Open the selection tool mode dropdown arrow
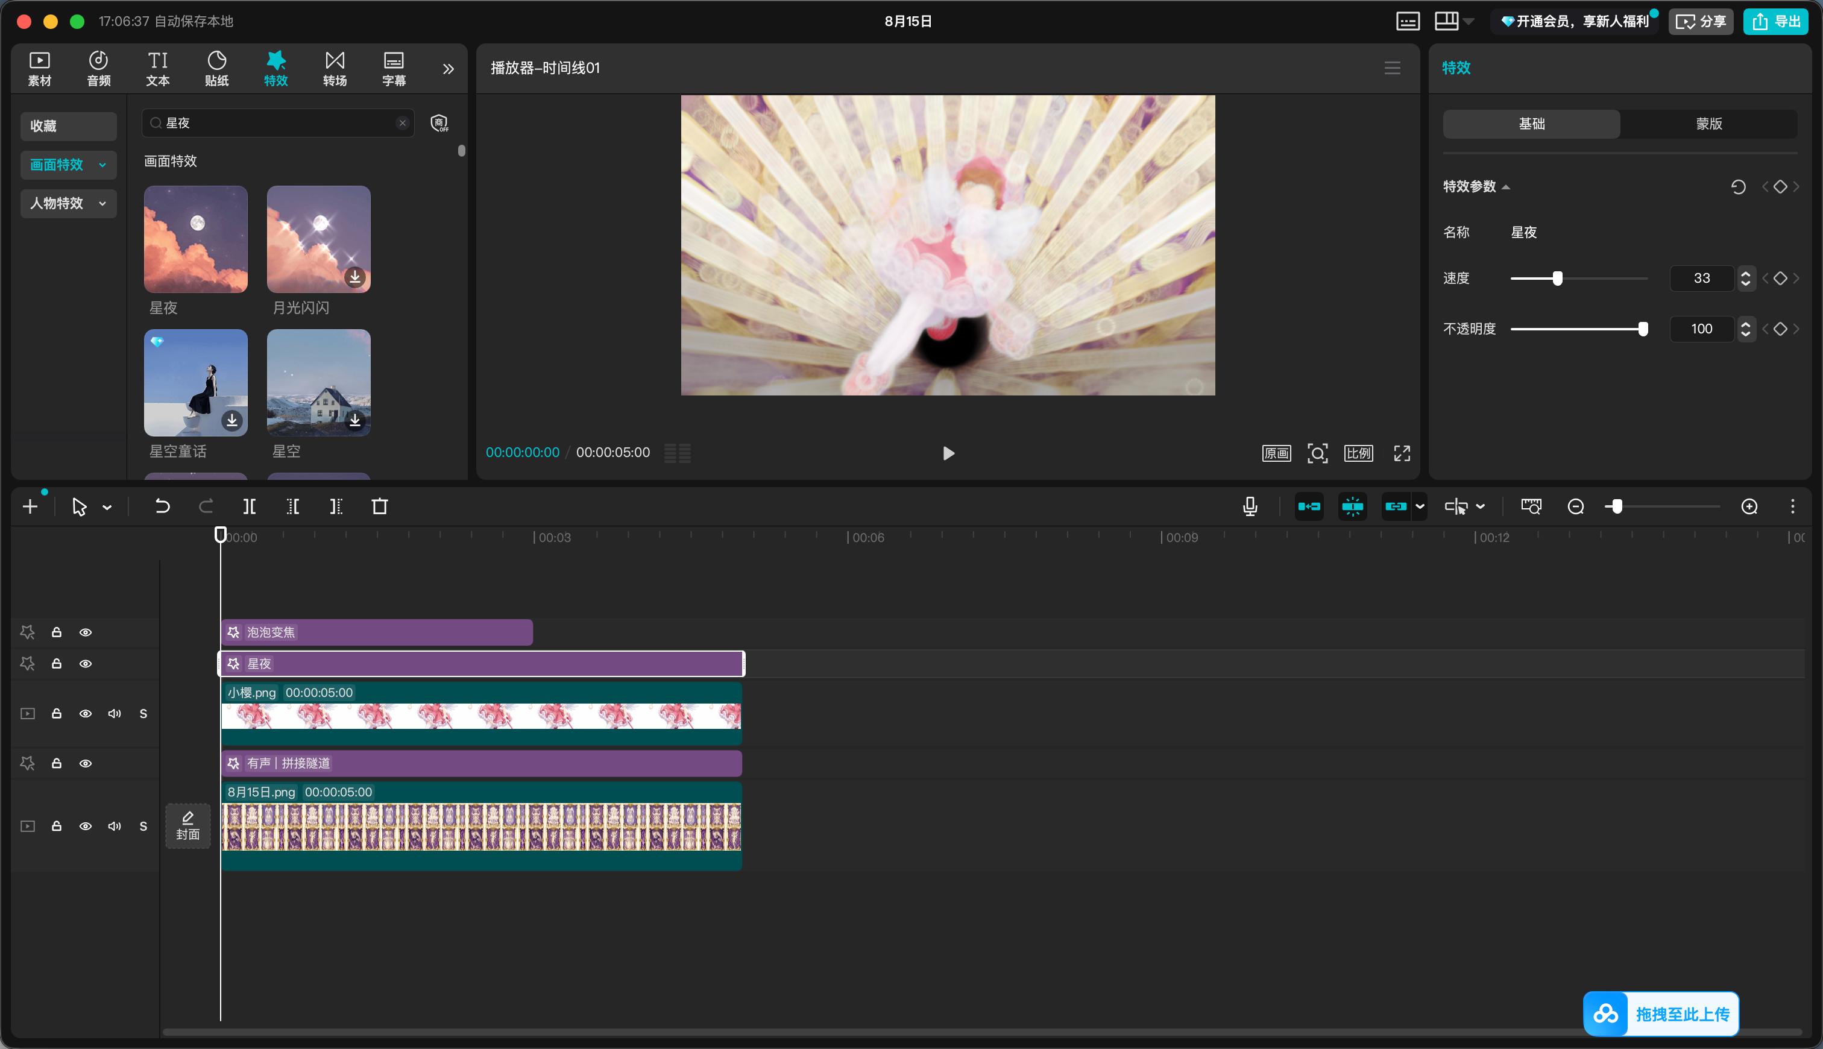Viewport: 1823px width, 1049px height. click(x=107, y=507)
